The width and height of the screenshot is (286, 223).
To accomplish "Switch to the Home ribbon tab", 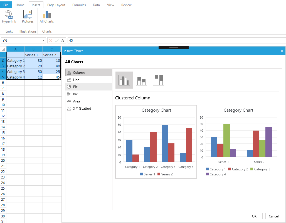I will (20, 5).
